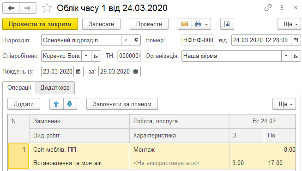
Task: Expand Підрозділ dropdown list
Action: pos(126,40)
